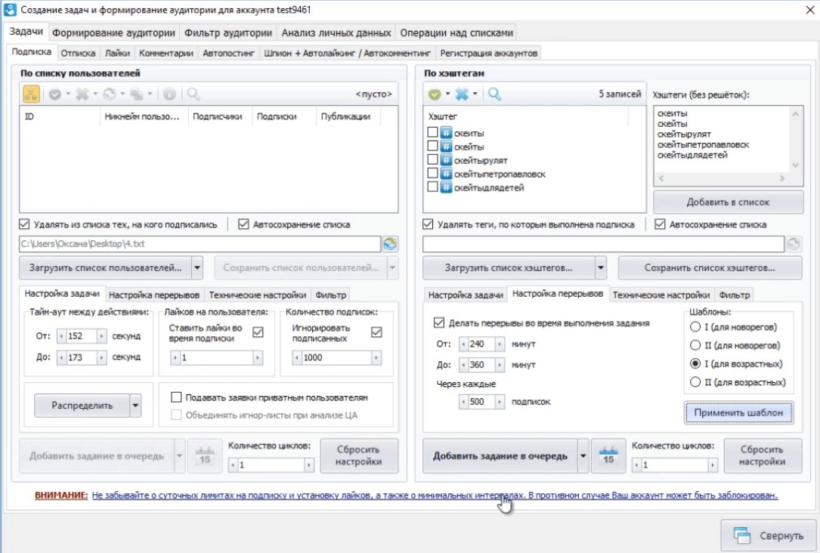Open the calendar scheduler icon in hashtag panel
The width and height of the screenshot is (820, 553).
click(606, 456)
